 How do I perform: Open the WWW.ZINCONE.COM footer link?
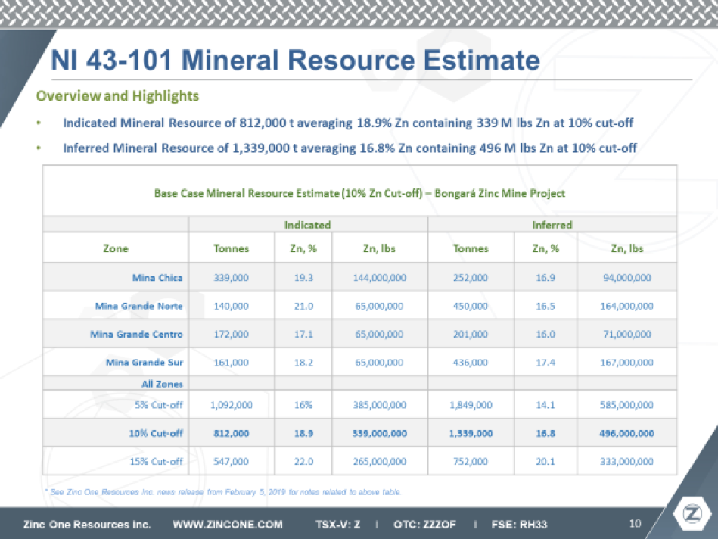click(x=228, y=525)
